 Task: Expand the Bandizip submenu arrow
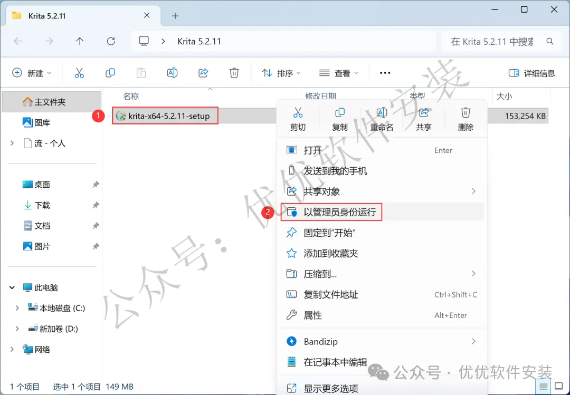coord(473,341)
